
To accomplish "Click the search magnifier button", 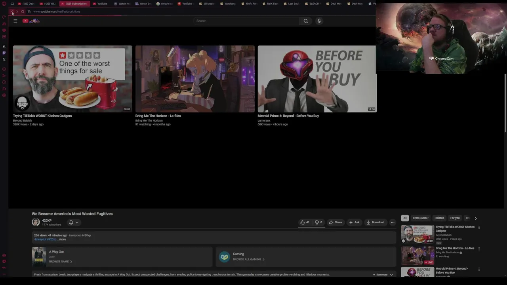I will [x=306, y=21].
